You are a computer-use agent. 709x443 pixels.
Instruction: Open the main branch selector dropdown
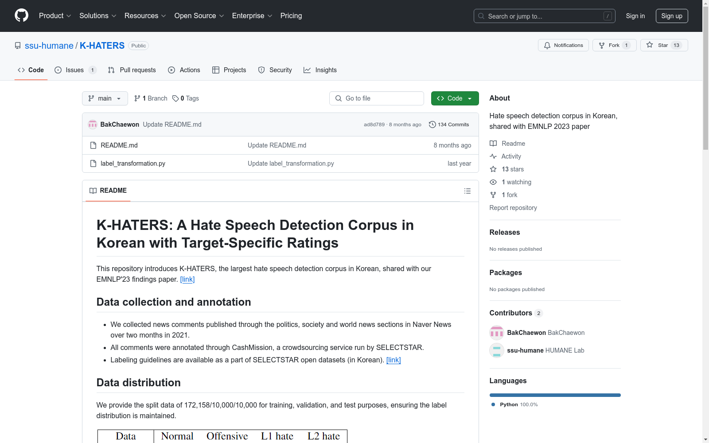[105, 98]
